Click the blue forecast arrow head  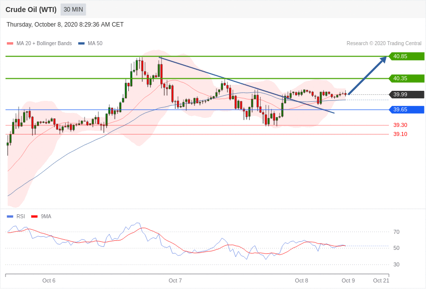383,60
